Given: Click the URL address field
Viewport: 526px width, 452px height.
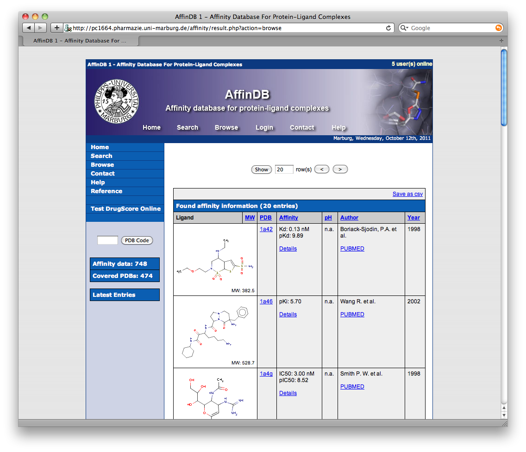Looking at the screenshot, I should point(228,28).
